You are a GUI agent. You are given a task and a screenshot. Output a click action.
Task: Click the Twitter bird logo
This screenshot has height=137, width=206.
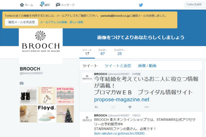tap(141, 5)
